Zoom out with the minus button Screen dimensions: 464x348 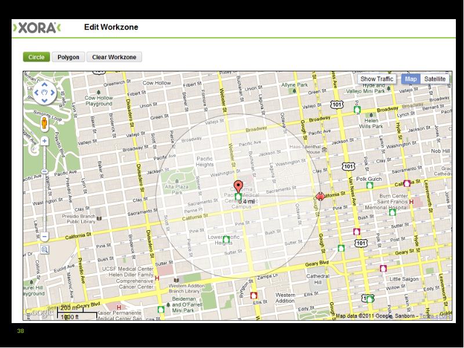[45, 237]
